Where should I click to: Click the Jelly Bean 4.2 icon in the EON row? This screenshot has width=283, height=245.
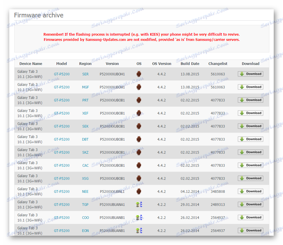click(139, 231)
